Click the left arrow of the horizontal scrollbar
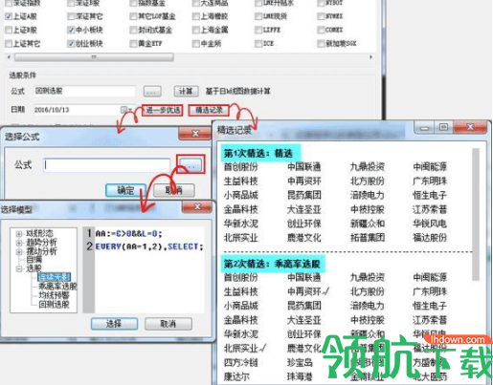Screen dimensions: 493x385 9,57
